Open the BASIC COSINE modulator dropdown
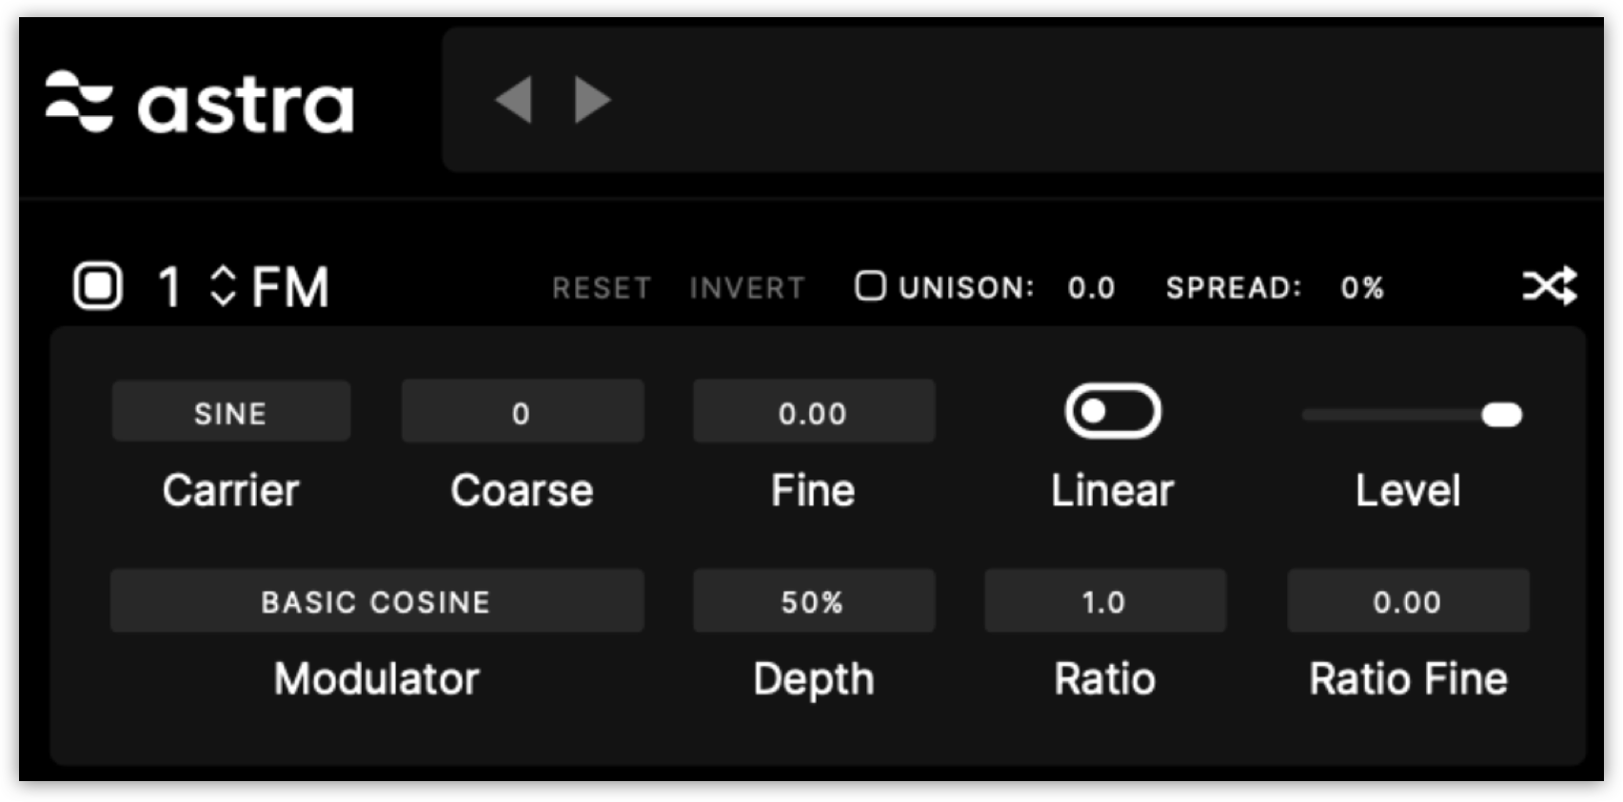The width and height of the screenshot is (1623, 802). coord(377,601)
